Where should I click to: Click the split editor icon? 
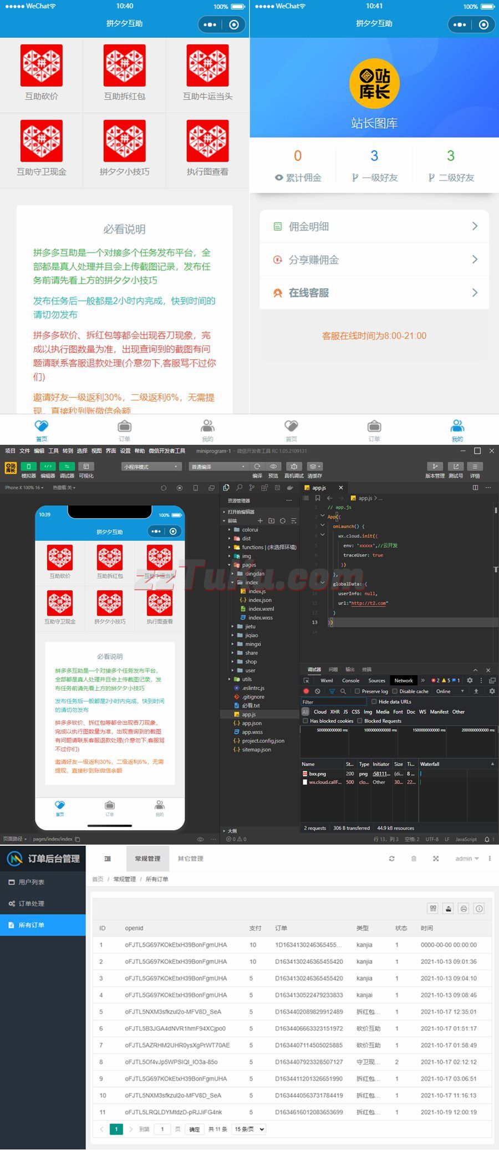(x=475, y=488)
